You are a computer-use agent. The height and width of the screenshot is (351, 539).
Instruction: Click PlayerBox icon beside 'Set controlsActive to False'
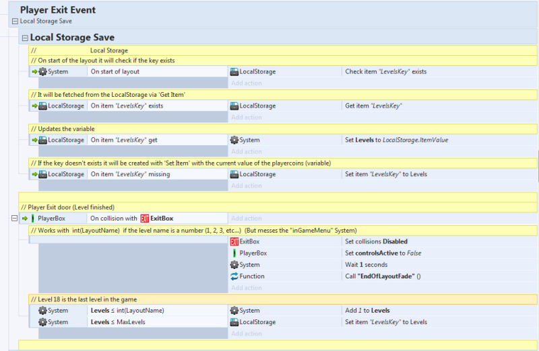pyautogui.click(x=234, y=253)
